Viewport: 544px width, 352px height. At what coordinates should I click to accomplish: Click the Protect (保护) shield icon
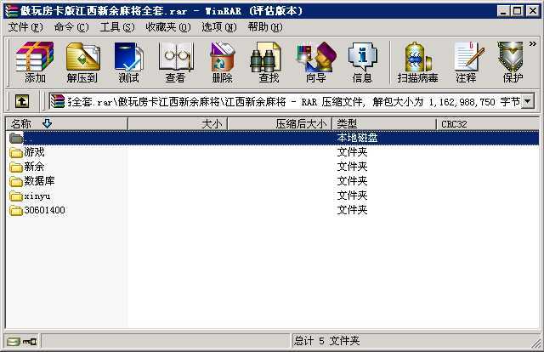coord(512,62)
